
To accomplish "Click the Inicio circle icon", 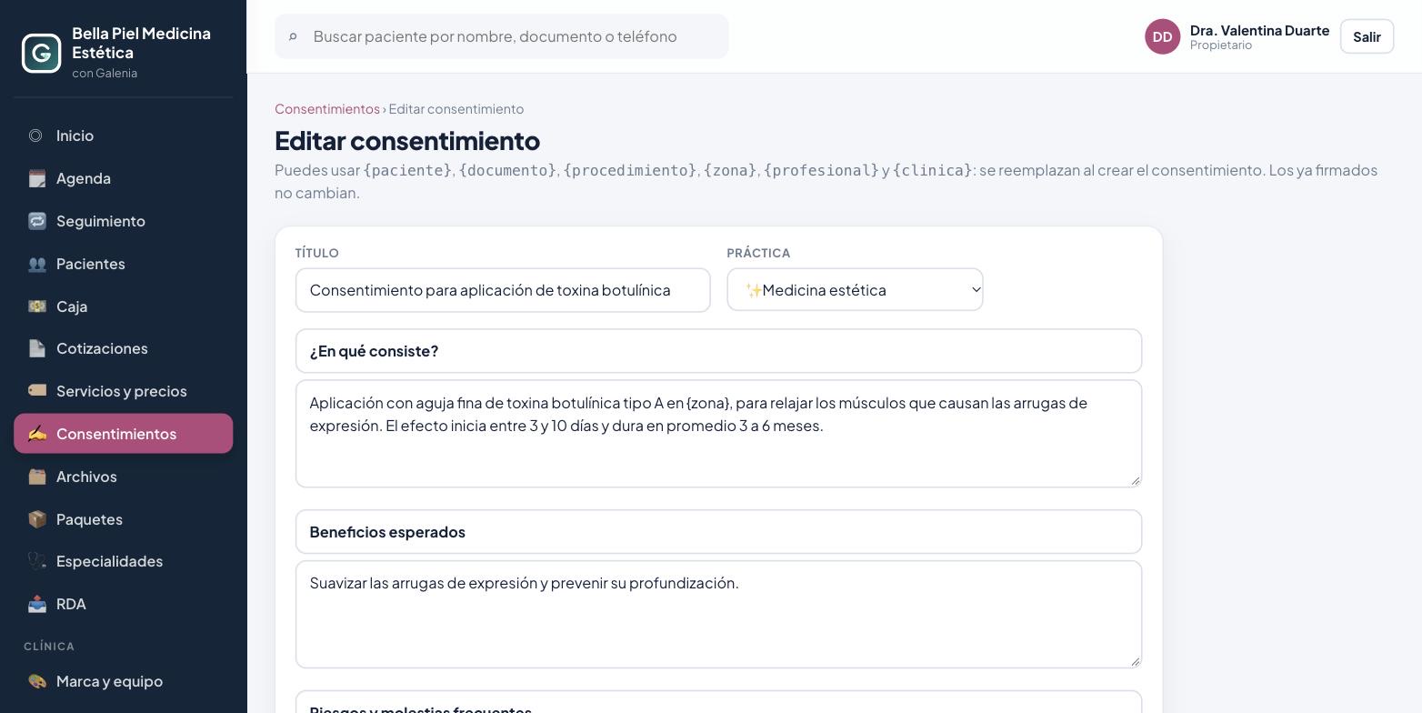I will [36, 136].
